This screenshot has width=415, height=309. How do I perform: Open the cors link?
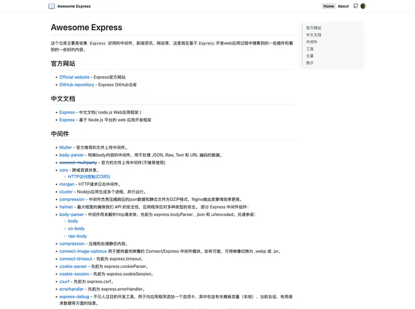[63, 170]
